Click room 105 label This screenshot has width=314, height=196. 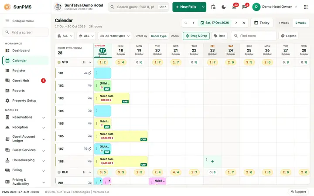(x=61, y=124)
